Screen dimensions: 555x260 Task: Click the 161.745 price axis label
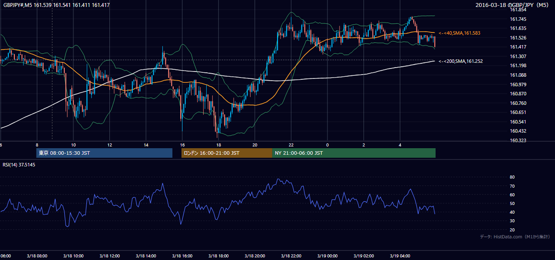518,19
